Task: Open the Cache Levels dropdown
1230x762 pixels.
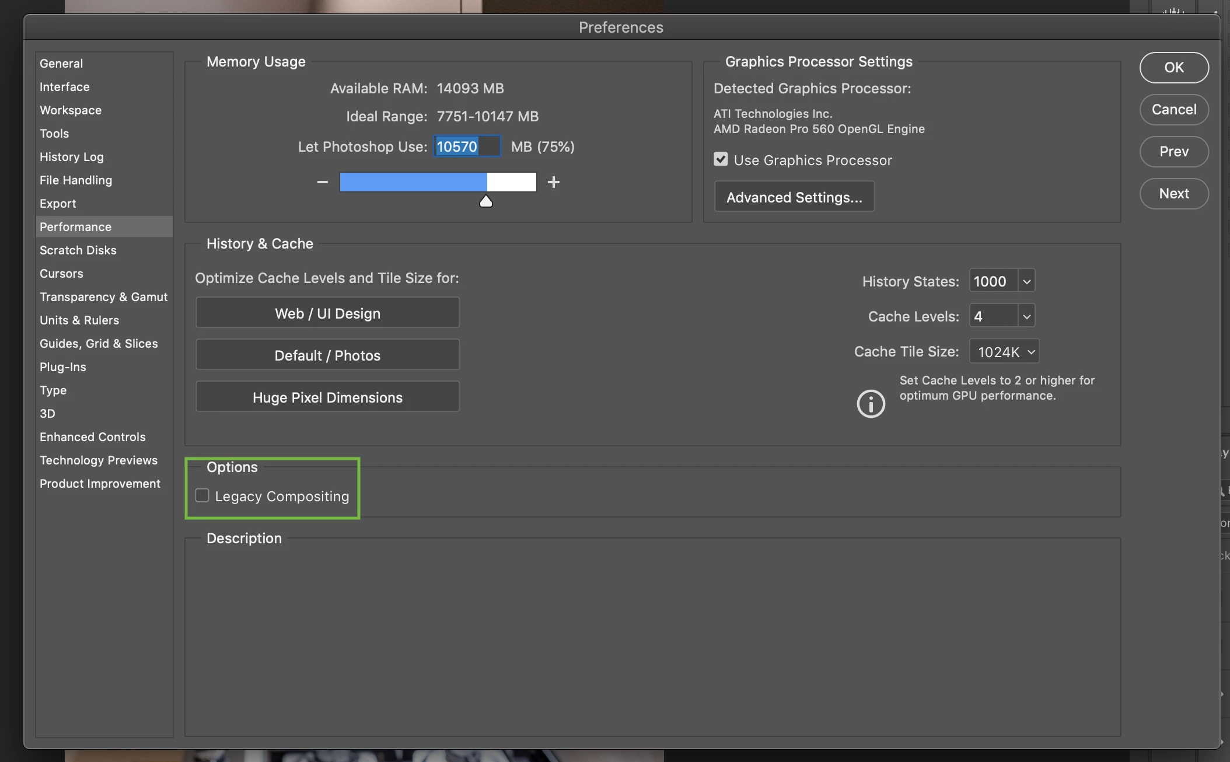Action: coord(1026,316)
